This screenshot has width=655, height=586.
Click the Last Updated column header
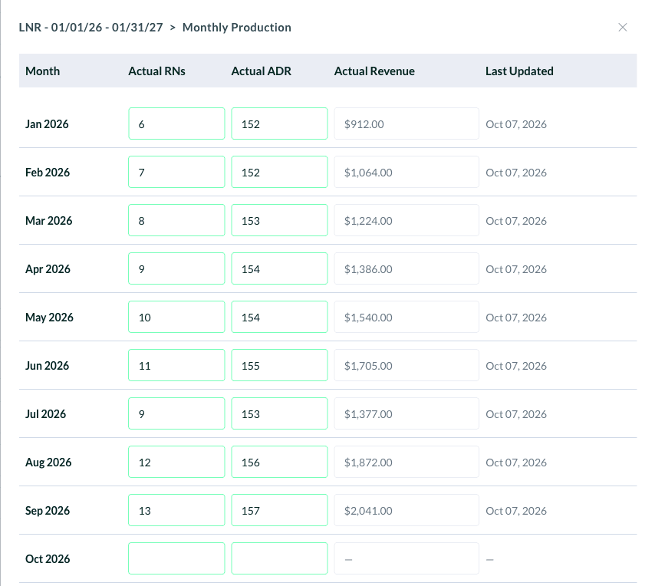pos(519,71)
